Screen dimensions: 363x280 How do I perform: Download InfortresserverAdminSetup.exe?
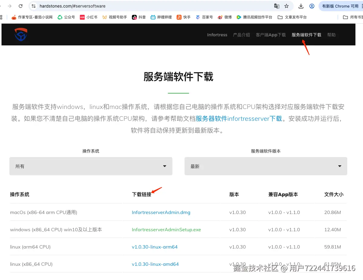(x=166, y=230)
